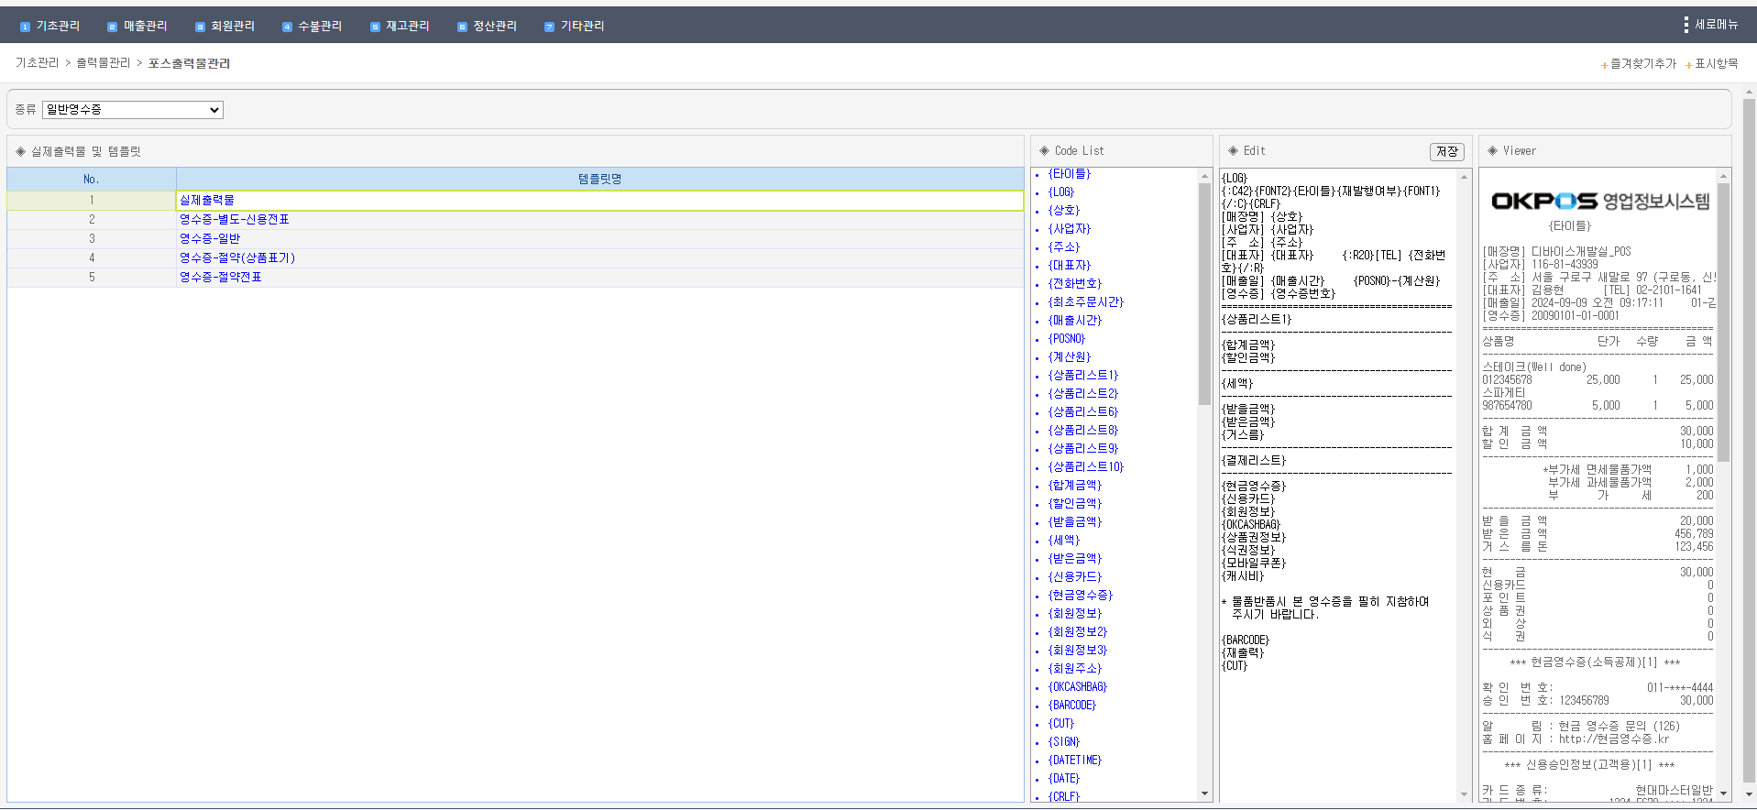Click the numbered icon beside 기초관리
Image resolution: width=1757 pixels, height=810 pixels.
pos(25,27)
